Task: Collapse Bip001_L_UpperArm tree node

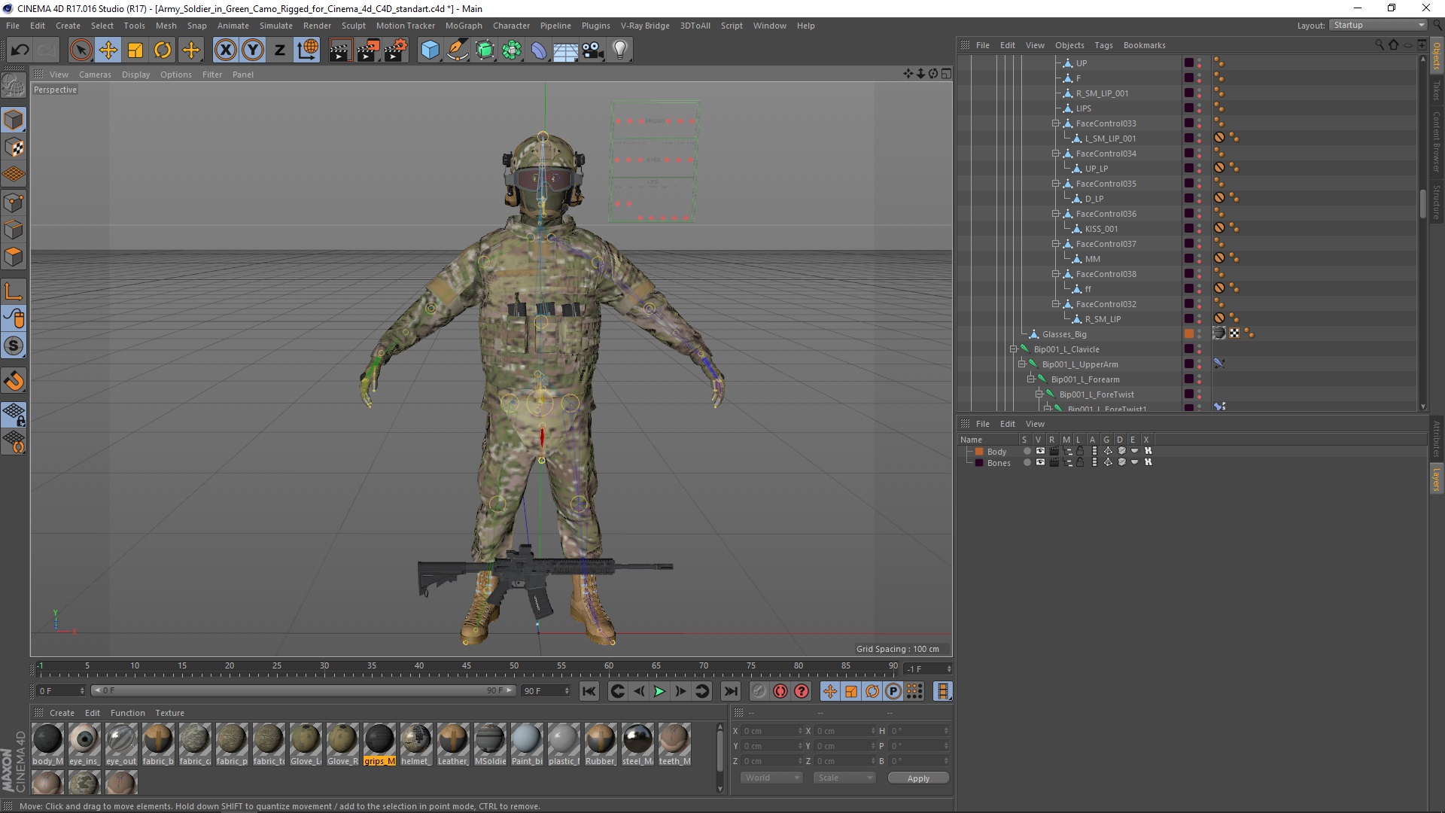Action: click(x=1021, y=364)
